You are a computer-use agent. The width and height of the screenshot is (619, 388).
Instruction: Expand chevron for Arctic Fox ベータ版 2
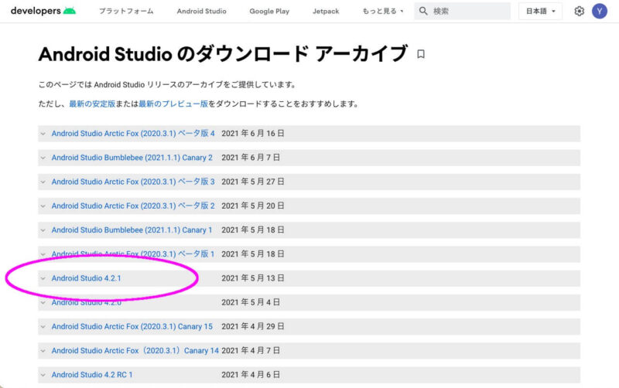(43, 206)
